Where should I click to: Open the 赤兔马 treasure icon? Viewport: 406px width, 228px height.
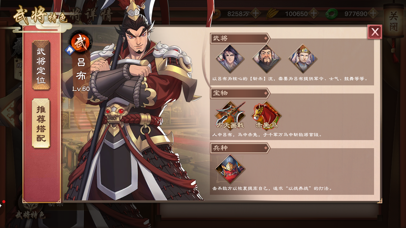pos(266,115)
